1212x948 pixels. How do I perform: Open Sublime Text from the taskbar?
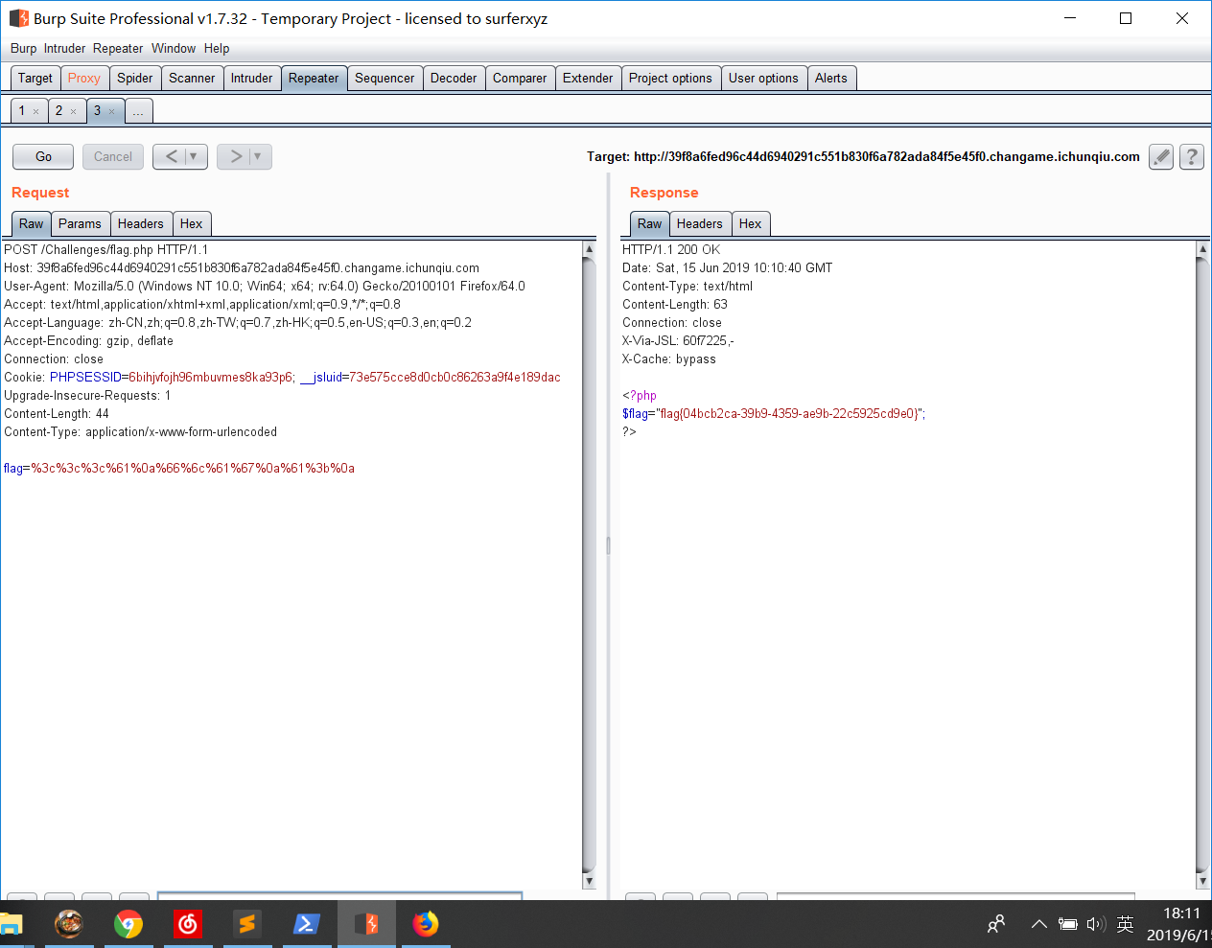tap(247, 924)
